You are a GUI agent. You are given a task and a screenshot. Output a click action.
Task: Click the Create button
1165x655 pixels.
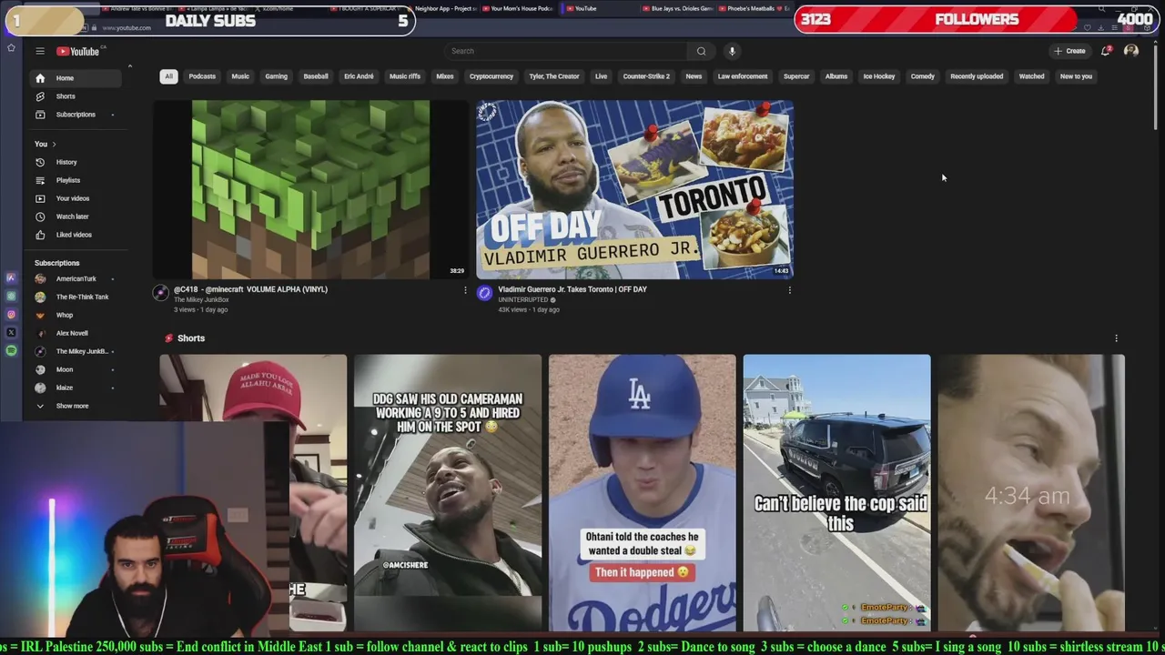pyautogui.click(x=1070, y=51)
